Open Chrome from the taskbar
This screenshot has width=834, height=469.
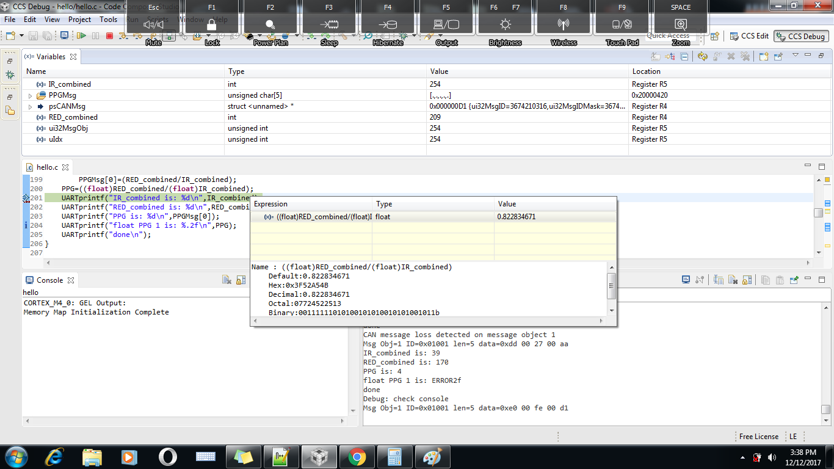(x=357, y=456)
